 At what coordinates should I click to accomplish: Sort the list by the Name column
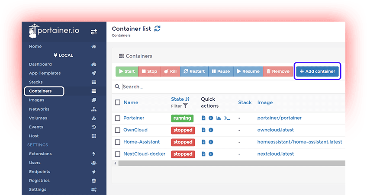point(131,102)
